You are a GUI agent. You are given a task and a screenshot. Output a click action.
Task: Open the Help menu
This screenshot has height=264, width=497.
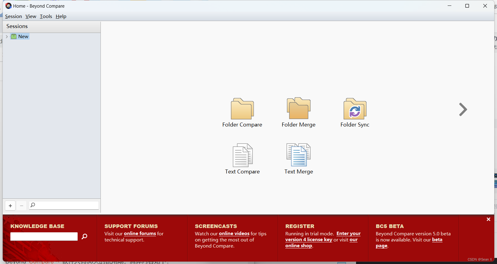(x=61, y=16)
